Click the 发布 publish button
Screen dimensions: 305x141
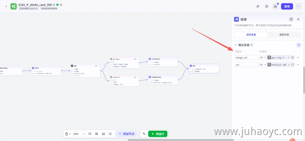(x=287, y=6)
